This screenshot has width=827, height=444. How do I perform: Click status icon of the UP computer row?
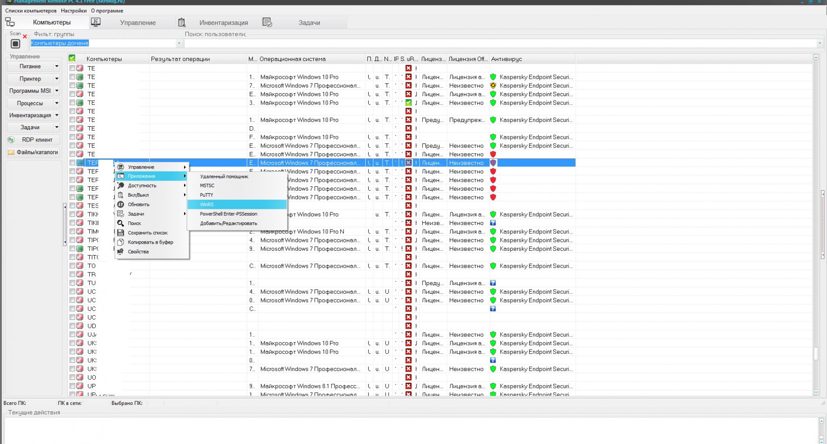coord(80,386)
